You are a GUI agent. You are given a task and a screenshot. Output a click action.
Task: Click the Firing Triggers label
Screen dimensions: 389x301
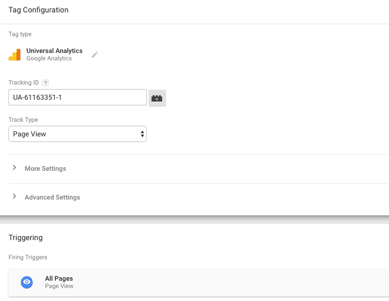(x=28, y=257)
